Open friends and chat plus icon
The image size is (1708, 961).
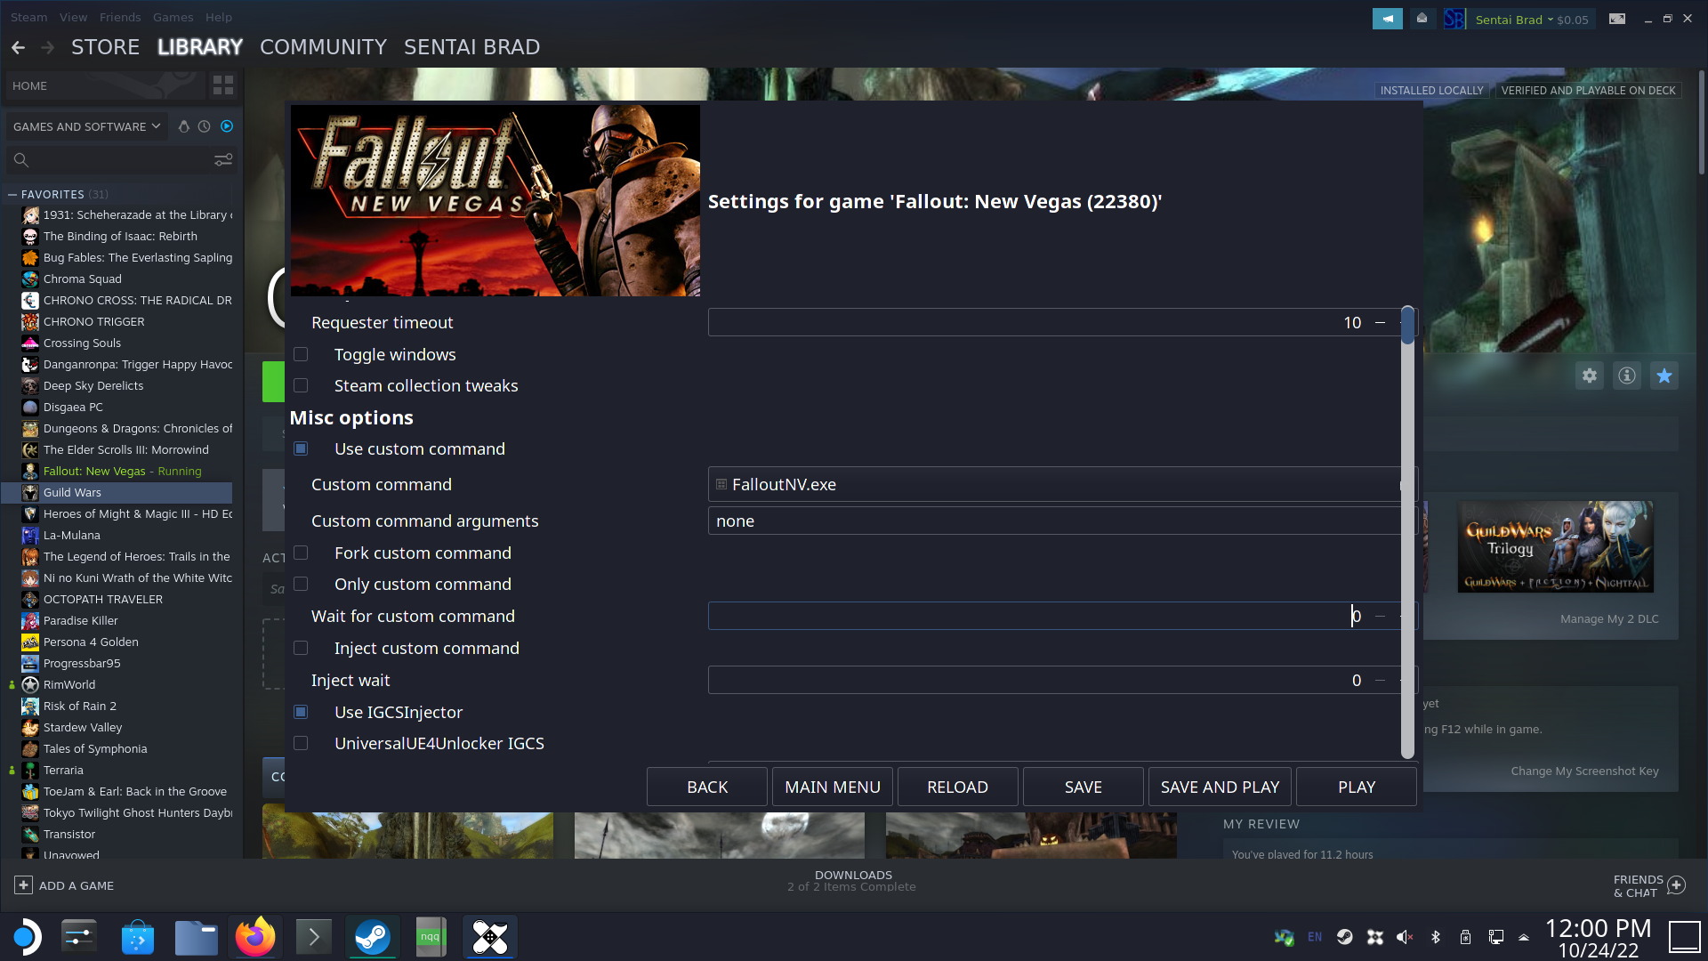coord(1677,885)
